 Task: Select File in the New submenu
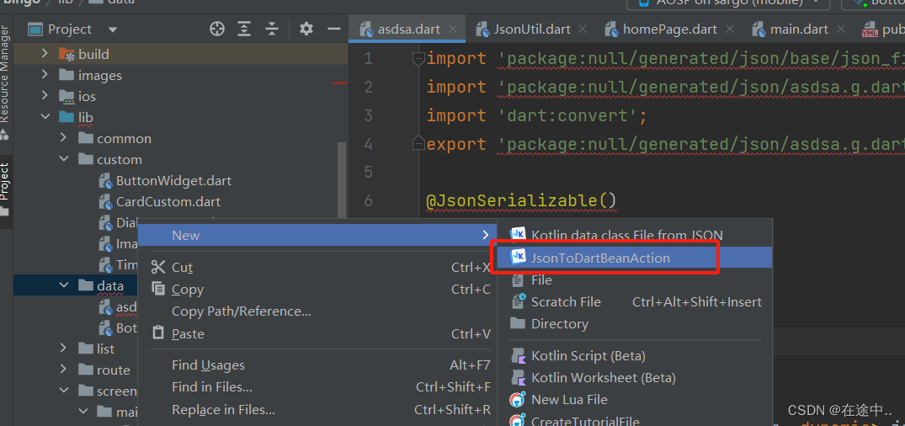coord(635,280)
